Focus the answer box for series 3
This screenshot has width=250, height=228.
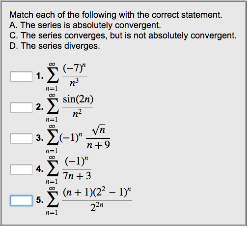click(x=21, y=138)
